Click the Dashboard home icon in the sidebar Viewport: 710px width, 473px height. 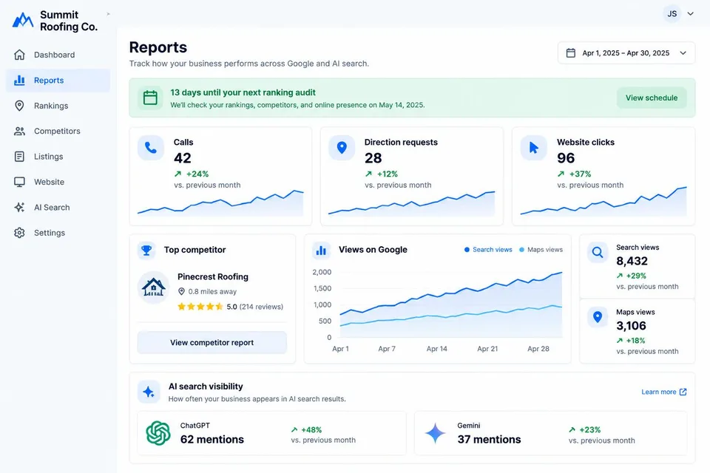coord(19,55)
